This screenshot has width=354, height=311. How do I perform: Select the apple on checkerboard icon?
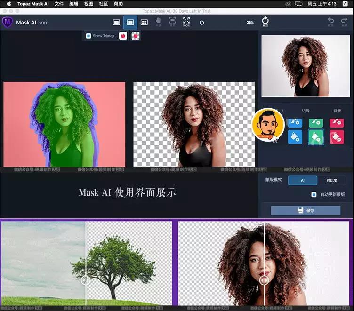pos(136,36)
